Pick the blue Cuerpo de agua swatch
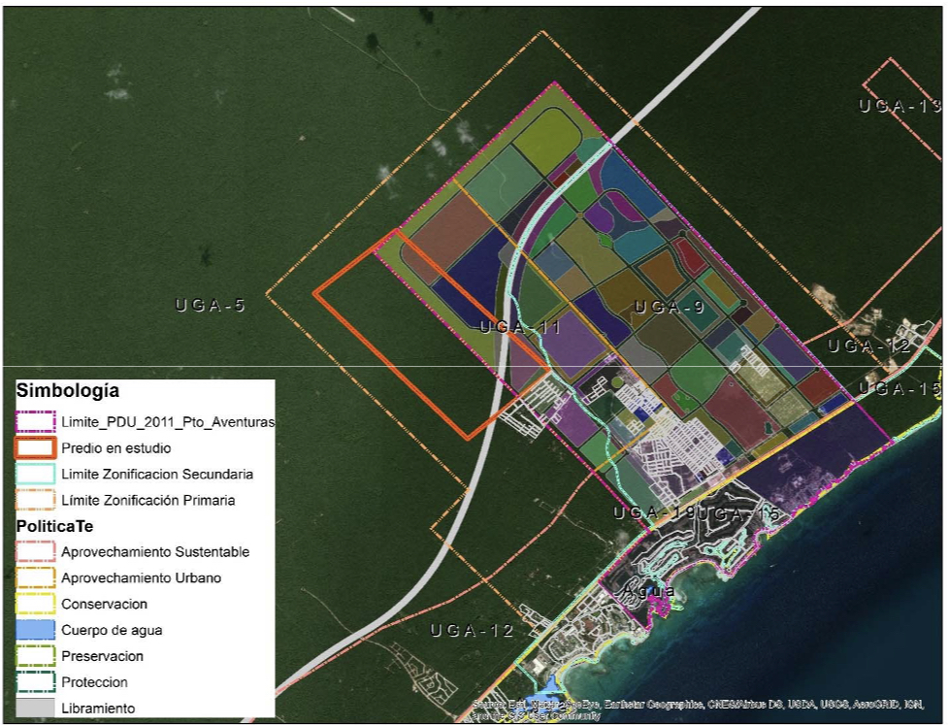Viewport: 949px width, 725px height. (35, 630)
